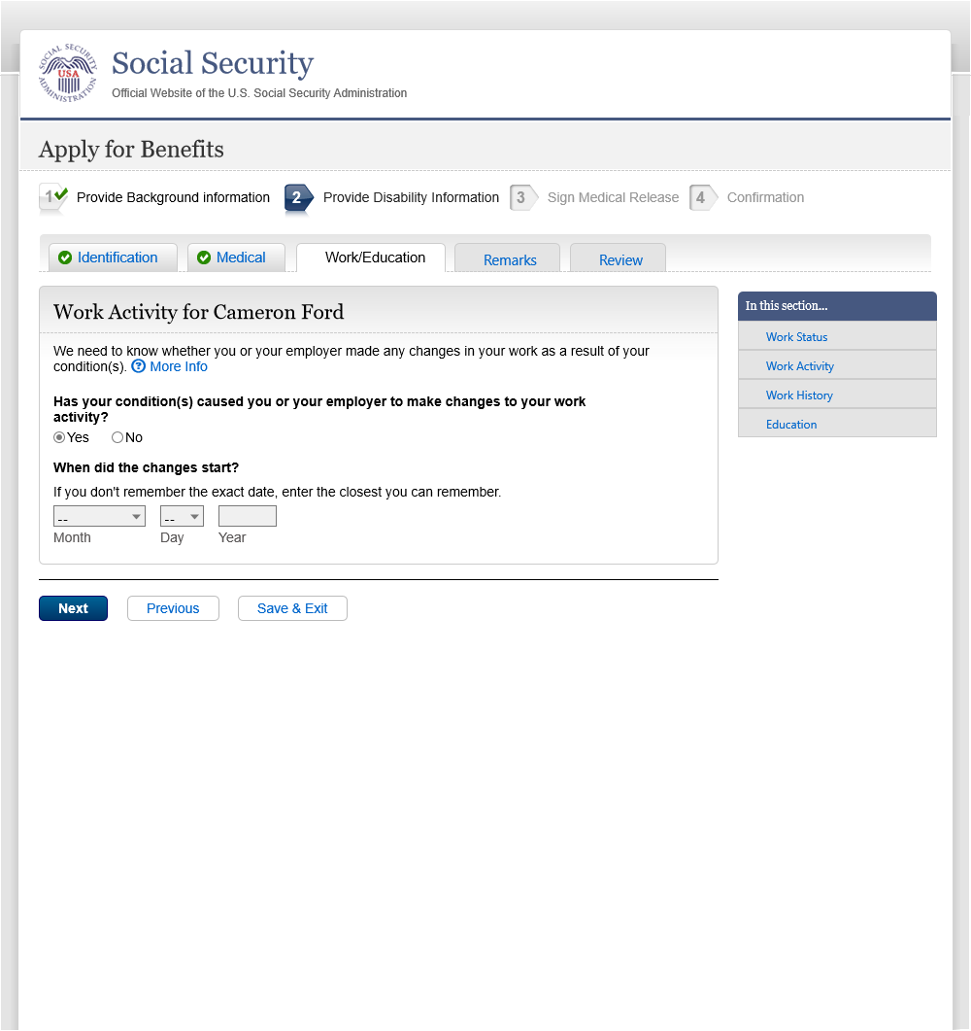
Task: Select the No radio button
Action: [117, 437]
